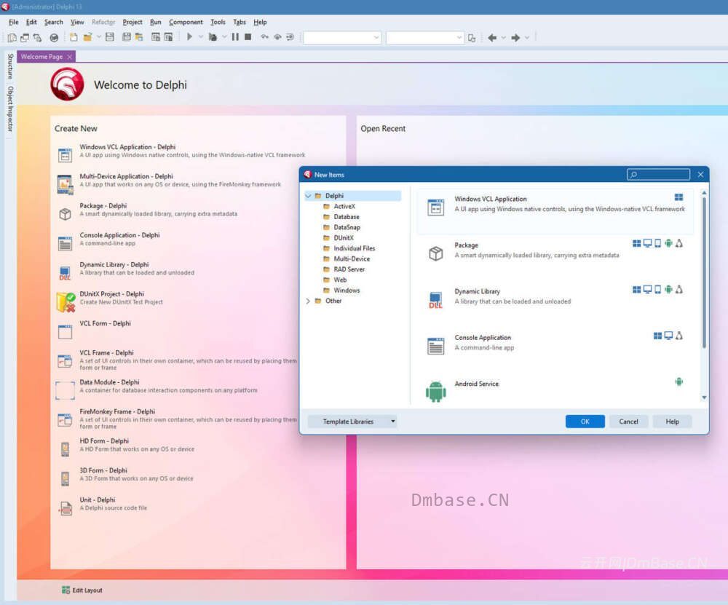Click the Open folder icon in toolbar
The width and height of the screenshot is (728, 605).
point(87,37)
